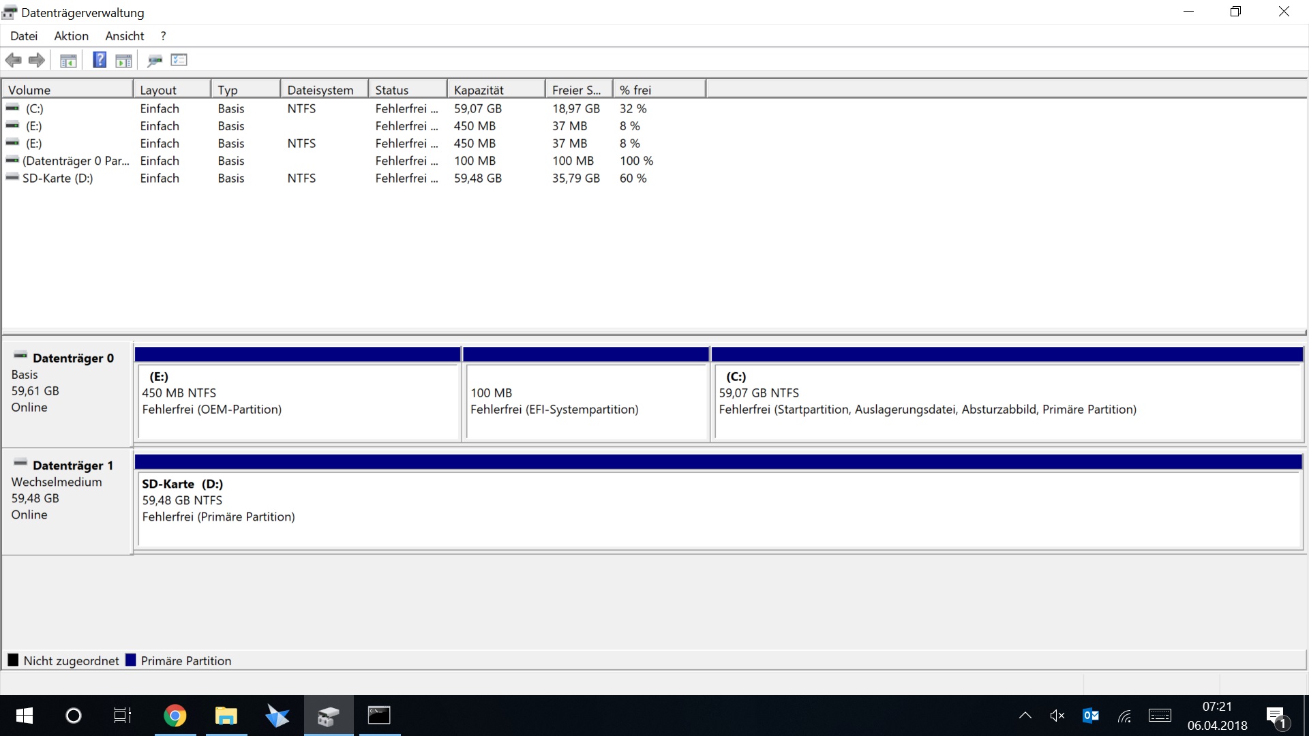The height and width of the screenshot is (736, 1309).
Task: Open the settings checklist toolbar icon
Action: pyautogui.click(x=179, y=60)
